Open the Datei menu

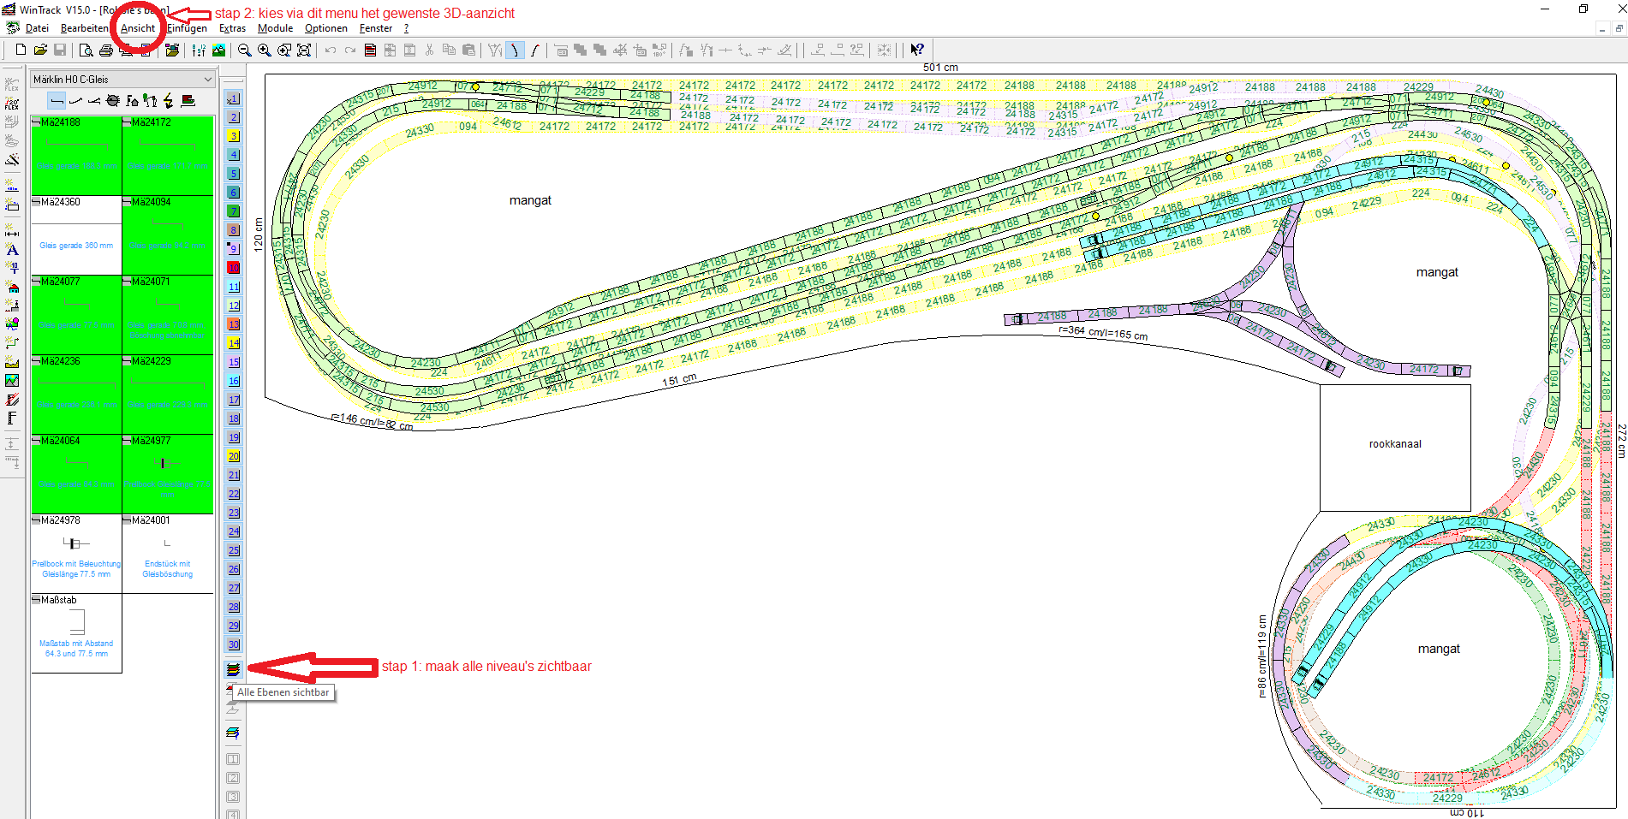(37, 28)
